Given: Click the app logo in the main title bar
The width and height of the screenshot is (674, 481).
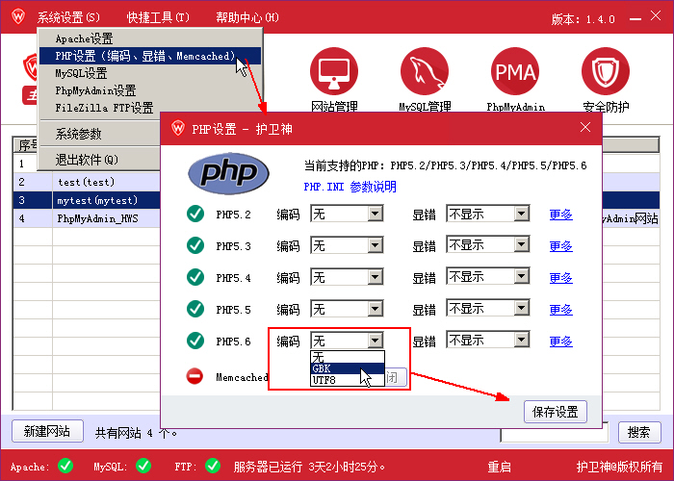Looking at the screenshot, I should [x=18, y=16].
